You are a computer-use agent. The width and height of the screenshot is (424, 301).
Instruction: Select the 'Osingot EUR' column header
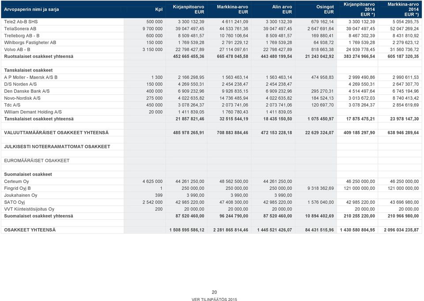point(325,9)
